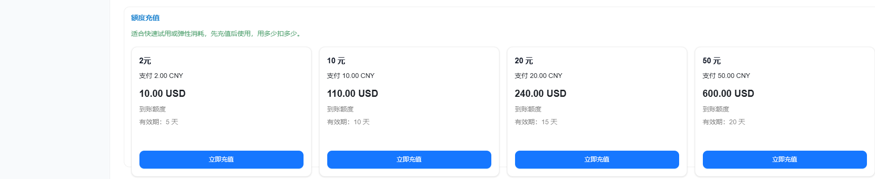Screen dimensions: 875x179
Task: Click the 600.00 USD quota amount
Action: pos(728,94)
